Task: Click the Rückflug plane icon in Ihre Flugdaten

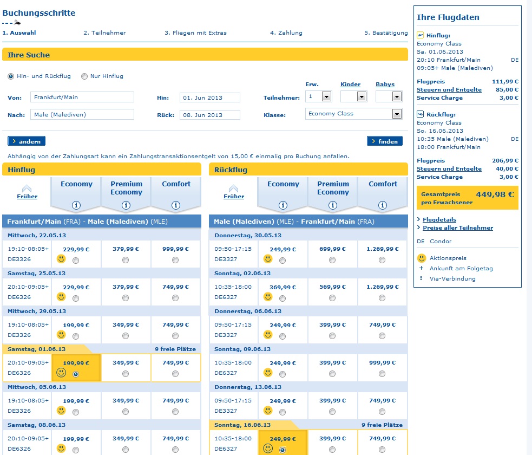Action: click(x=421, y=114)
